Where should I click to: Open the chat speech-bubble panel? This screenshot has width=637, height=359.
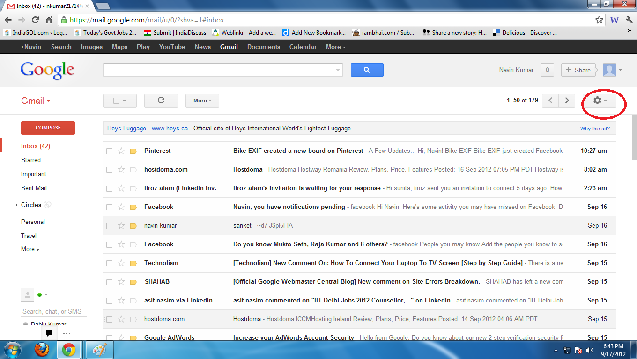coord(49,333)
